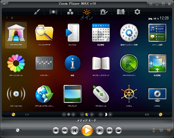Select the orange sun main tab
Viewport: 174px width, 138px height.
pyautogui.click(x=87, y=12)
